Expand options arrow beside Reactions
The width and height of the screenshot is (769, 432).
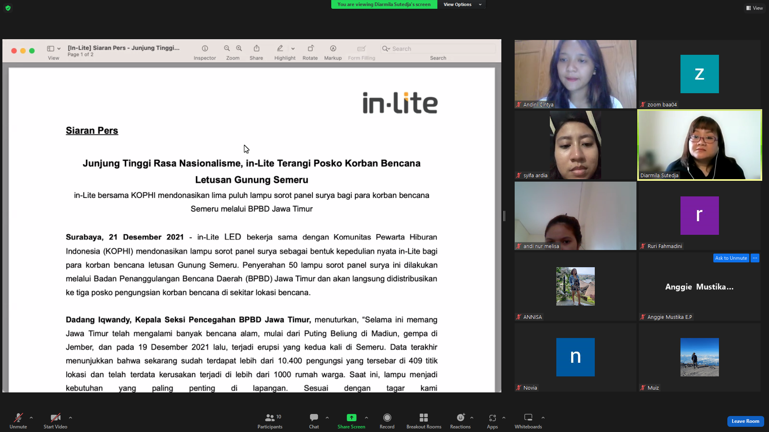click(x=472, y=418)
